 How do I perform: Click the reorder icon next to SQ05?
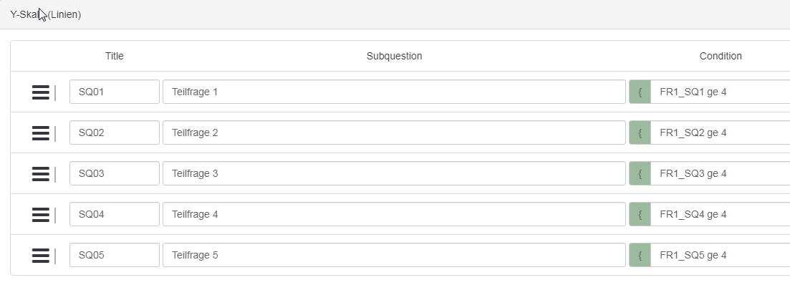pos(41,256)
